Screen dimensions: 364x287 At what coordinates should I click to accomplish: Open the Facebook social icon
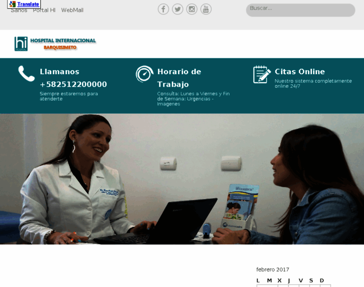tap(163, 9)
